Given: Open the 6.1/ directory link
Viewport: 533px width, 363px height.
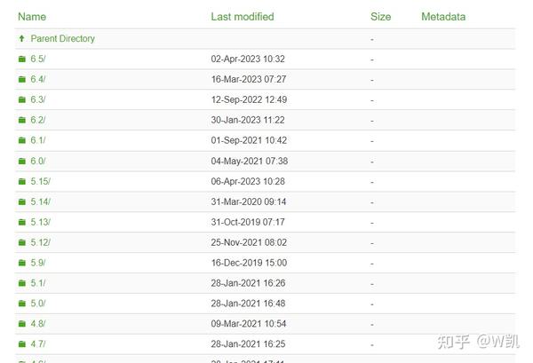Looking at the screenshot, I should pyautogui.click(x=38, y=141).
